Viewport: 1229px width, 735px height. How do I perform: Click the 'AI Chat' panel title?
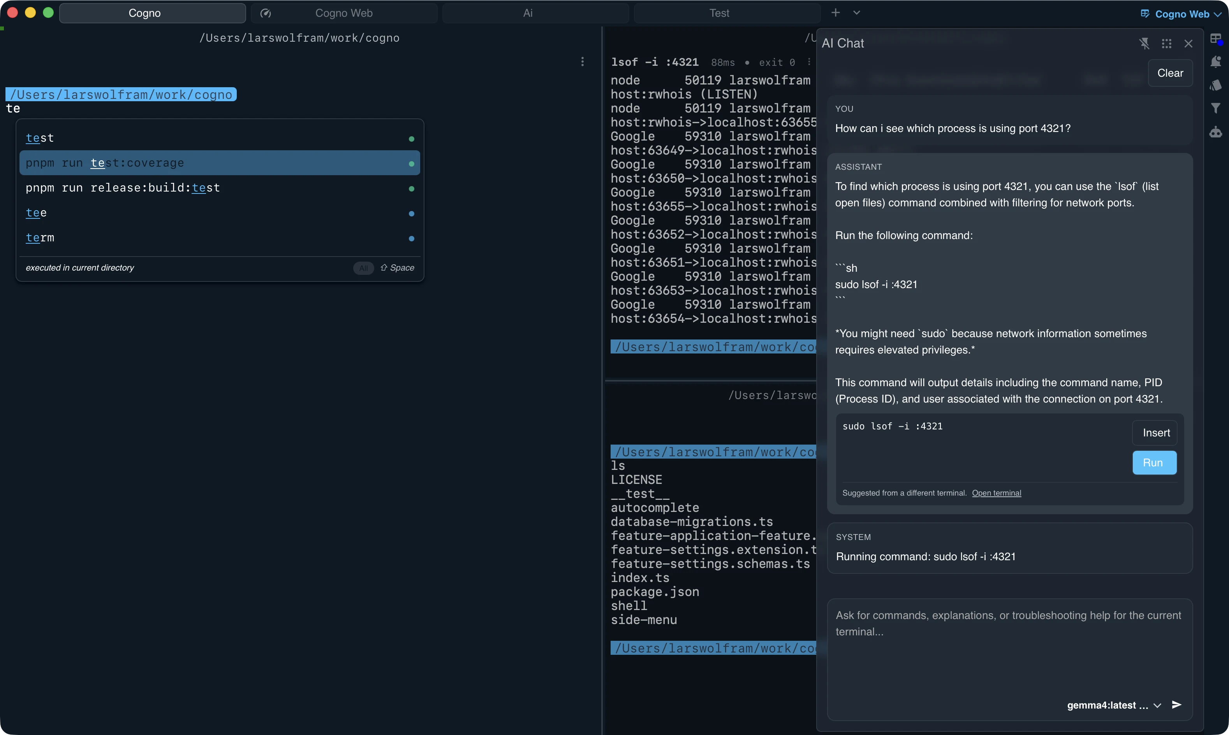point(843,44)
